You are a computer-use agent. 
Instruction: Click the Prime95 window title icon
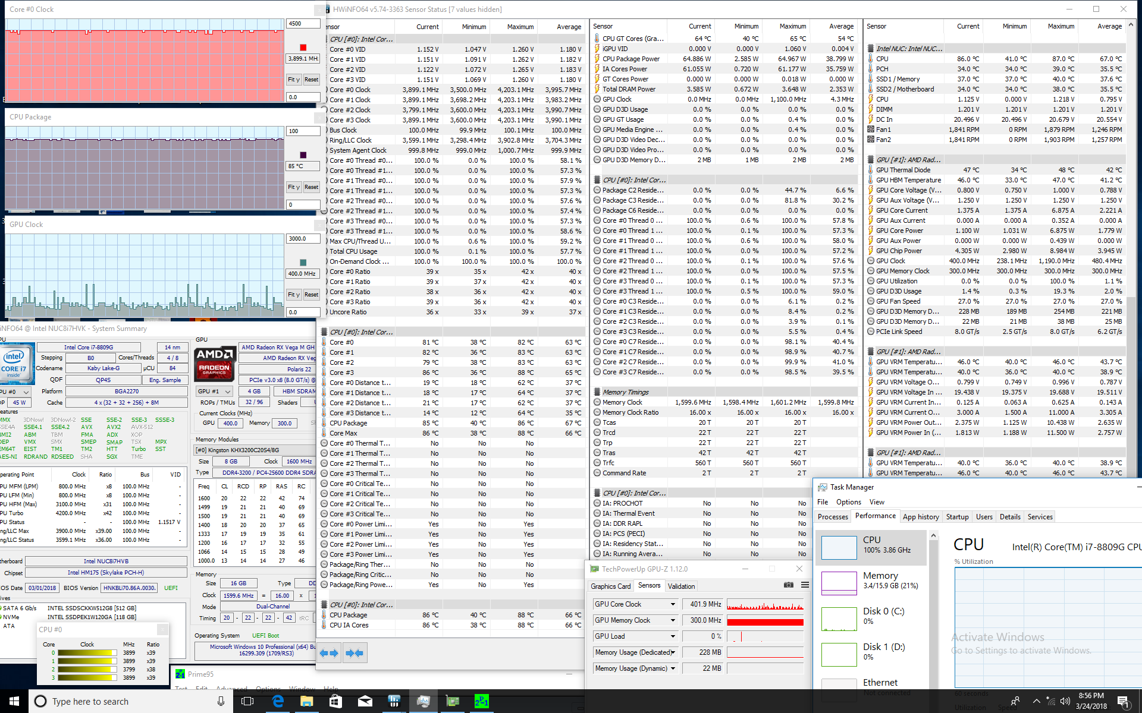180,674
